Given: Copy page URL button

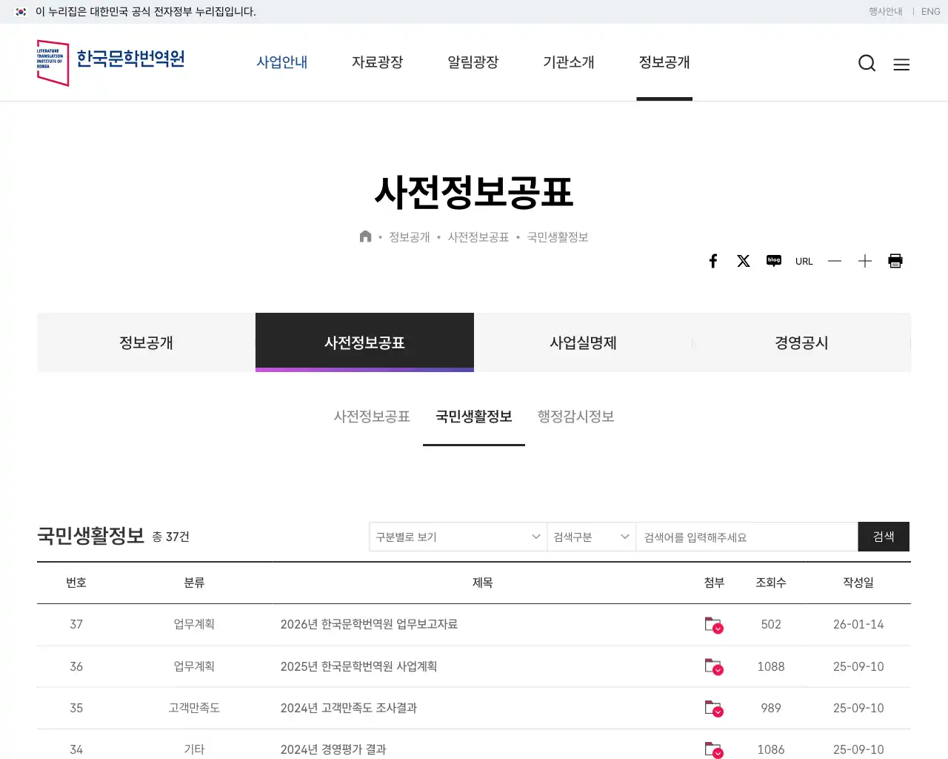Looking at the screenshot, I should [804, 261].
